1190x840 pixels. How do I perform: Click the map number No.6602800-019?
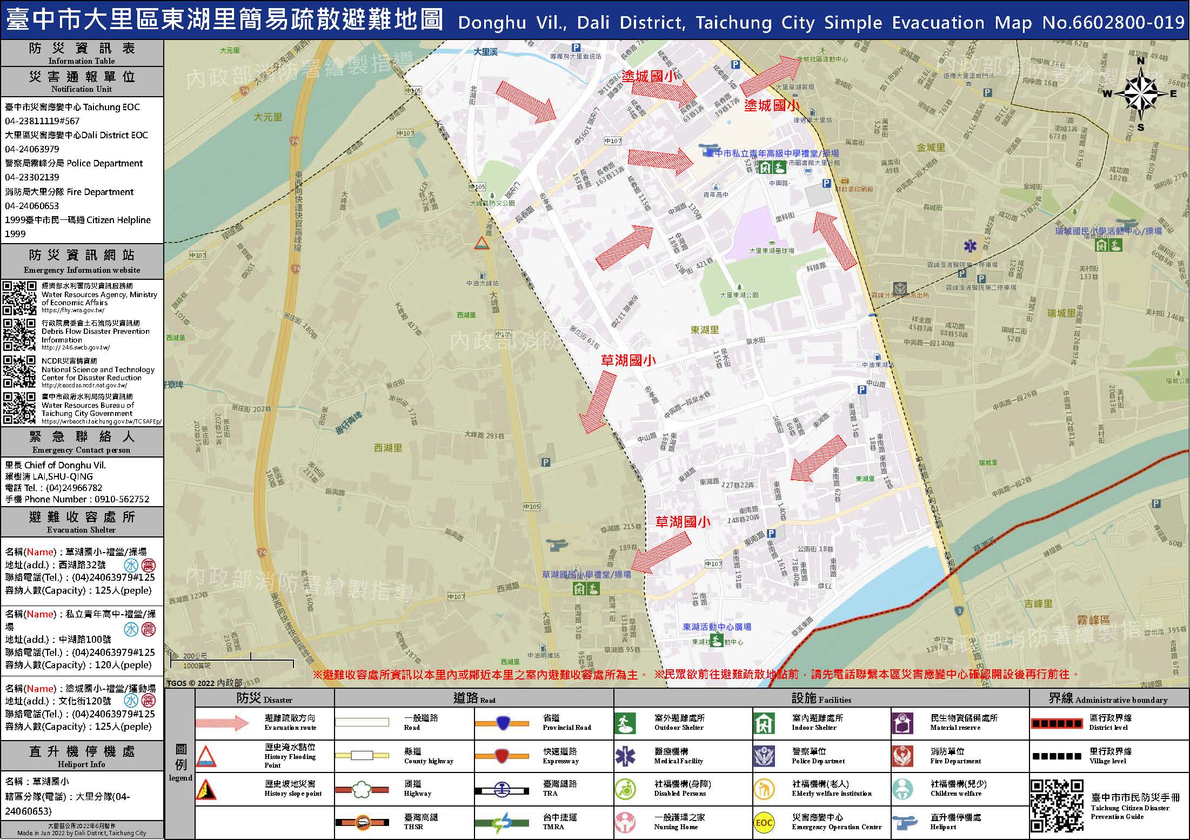click(x=1113, y=23)
